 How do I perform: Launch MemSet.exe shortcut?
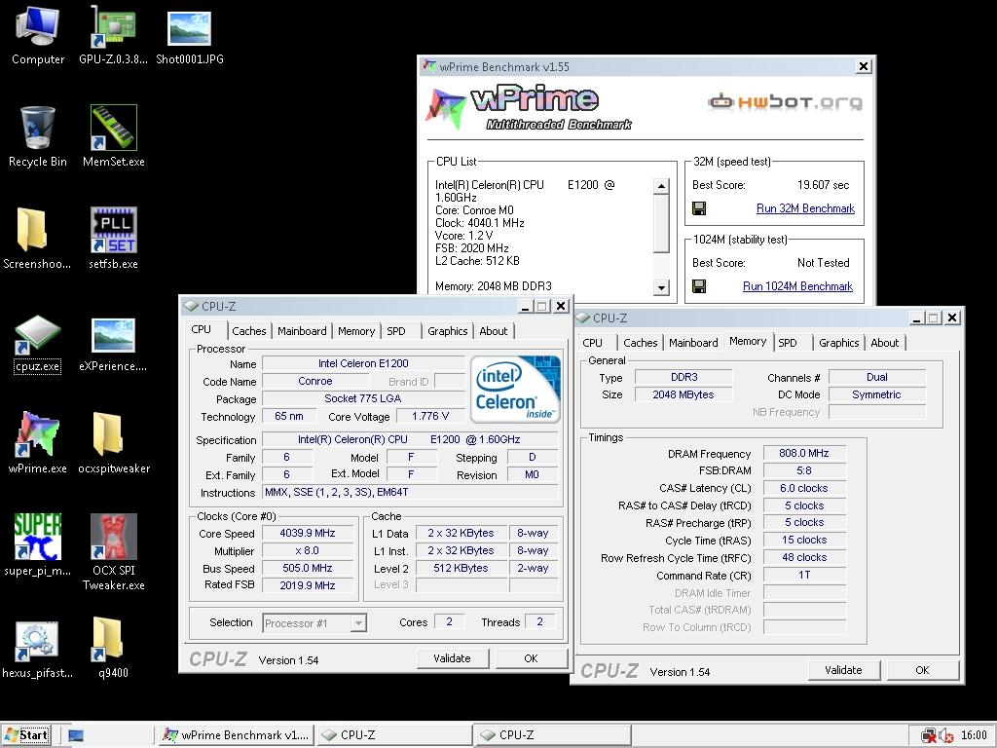tap(113, 136)
